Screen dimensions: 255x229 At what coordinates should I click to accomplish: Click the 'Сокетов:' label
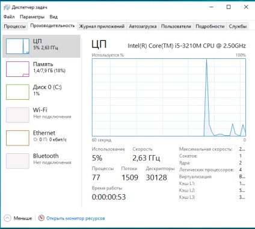coord(188,156)
